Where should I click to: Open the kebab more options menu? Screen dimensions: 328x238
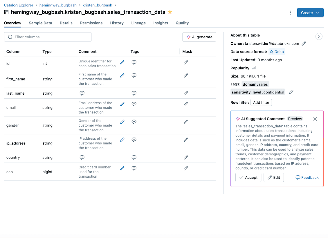(290, 13)
